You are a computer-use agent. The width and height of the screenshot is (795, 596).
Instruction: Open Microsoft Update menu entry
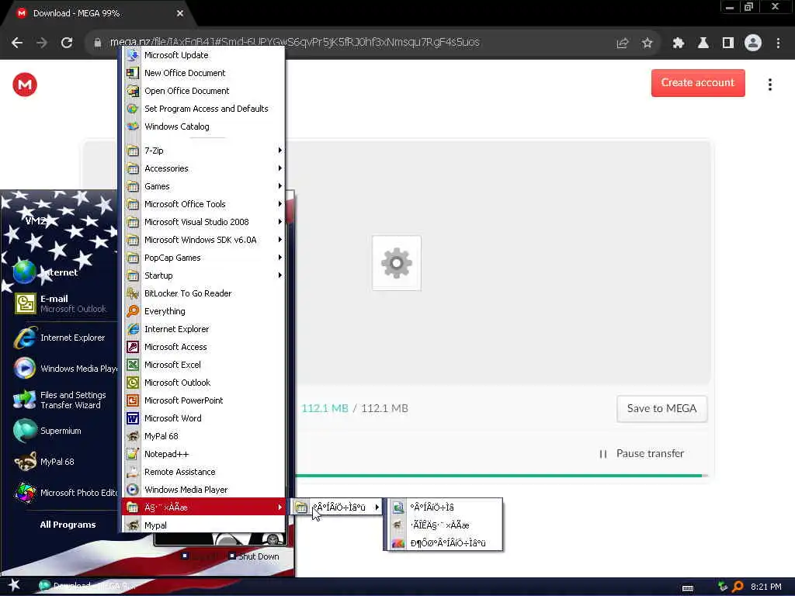click(203, 55)
